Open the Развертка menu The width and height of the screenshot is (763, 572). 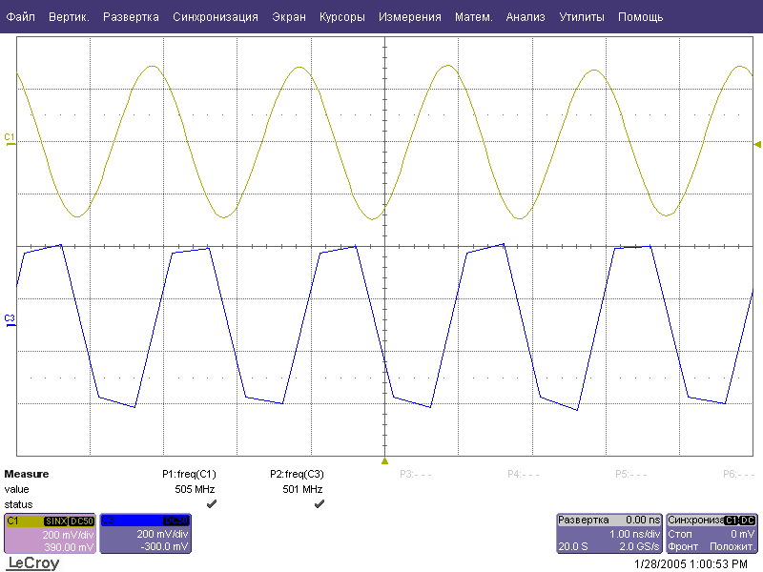coord(131,17)
